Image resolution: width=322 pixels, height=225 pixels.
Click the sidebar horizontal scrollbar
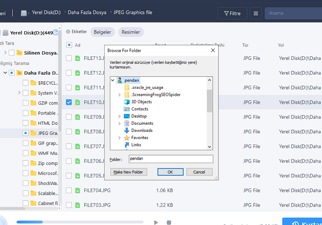[13, 208]
